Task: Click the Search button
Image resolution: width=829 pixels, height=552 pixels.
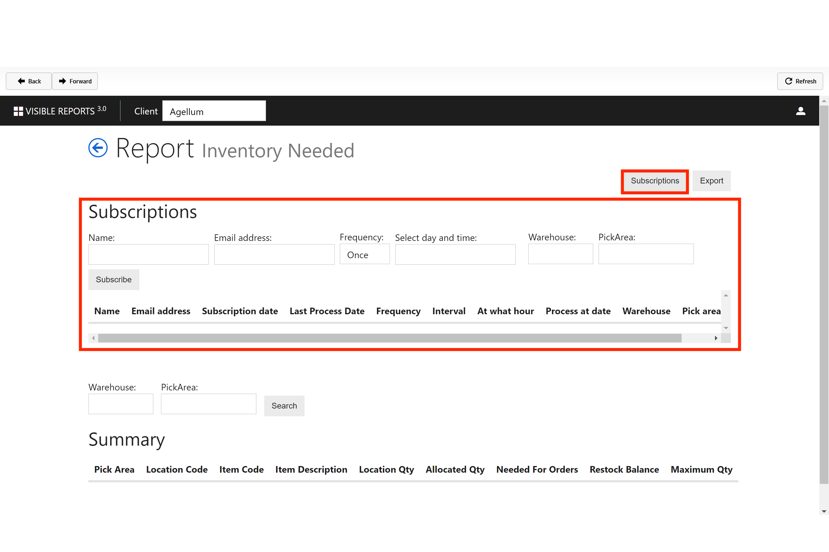Action: pyautogui.click(x=284, y=405)
